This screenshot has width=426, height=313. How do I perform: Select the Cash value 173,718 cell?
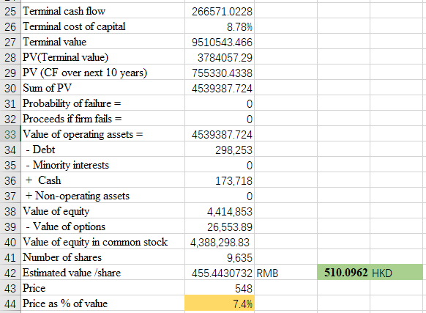pyautogui.click(x=220, y=181)
